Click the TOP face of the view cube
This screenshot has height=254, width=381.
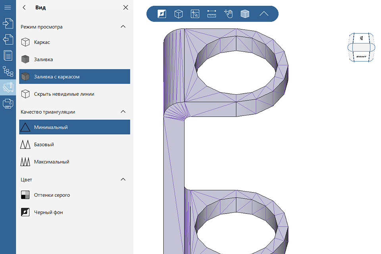click(x=361, y=38)
